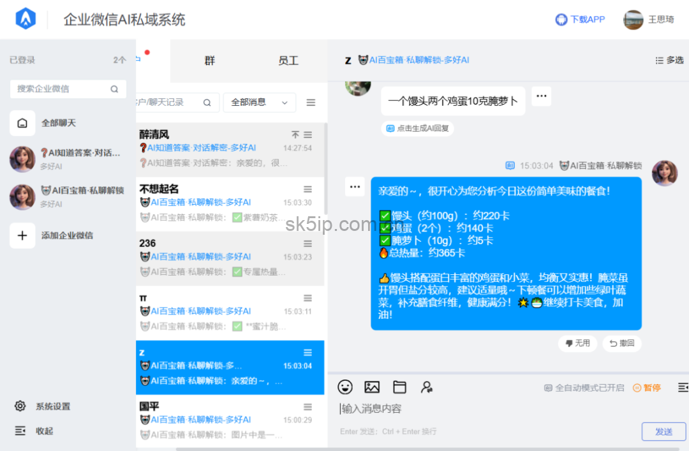Click the image sending icon above the input box
The image size is (689, 451).
[372, 387]
